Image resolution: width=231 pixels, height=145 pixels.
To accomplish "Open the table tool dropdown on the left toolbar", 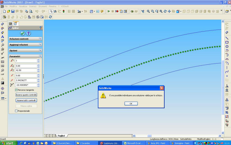I will [6, 98].
